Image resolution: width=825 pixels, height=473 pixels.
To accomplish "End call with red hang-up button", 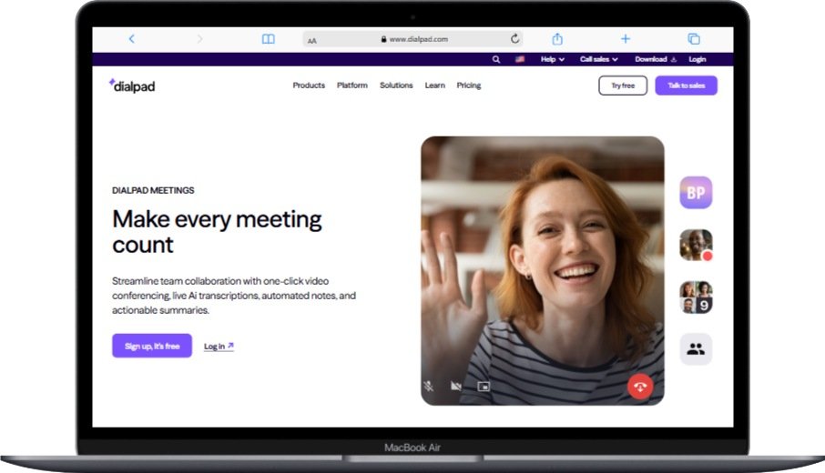I will [640, 387].
